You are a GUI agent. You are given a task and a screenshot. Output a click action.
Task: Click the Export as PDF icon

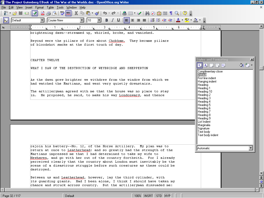43,13
